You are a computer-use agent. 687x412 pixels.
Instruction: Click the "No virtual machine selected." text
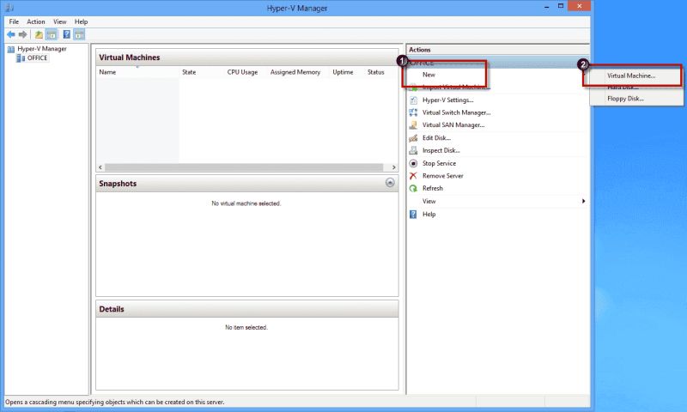point(246,203)
